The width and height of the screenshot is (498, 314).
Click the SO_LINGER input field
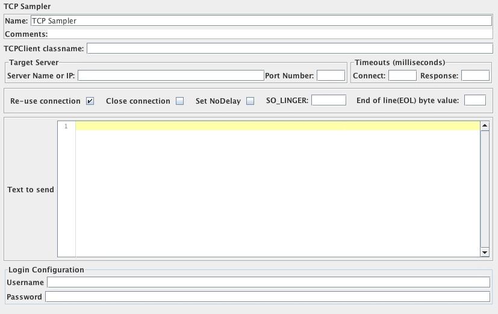coord(329,101)
